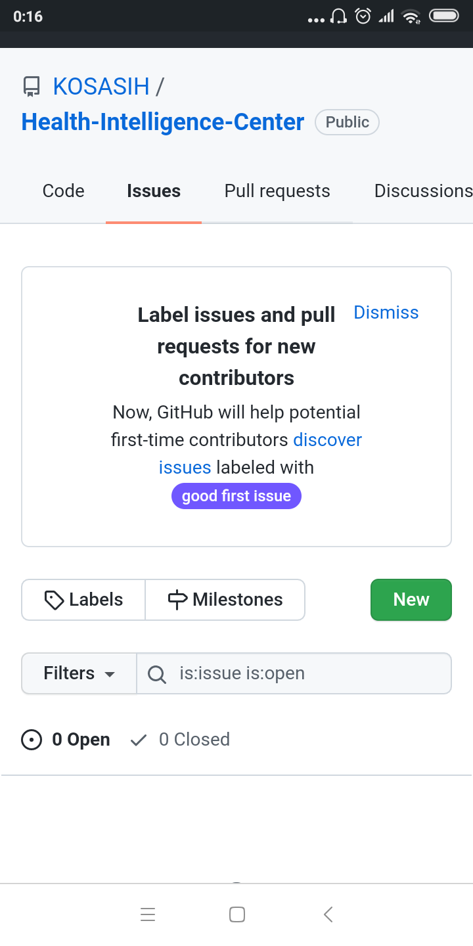
Task: Show the 0 Open issues list
Action: point(80,740)
